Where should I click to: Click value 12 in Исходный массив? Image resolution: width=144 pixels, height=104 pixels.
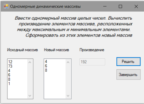pyautogui.click(x=10, y=62)
